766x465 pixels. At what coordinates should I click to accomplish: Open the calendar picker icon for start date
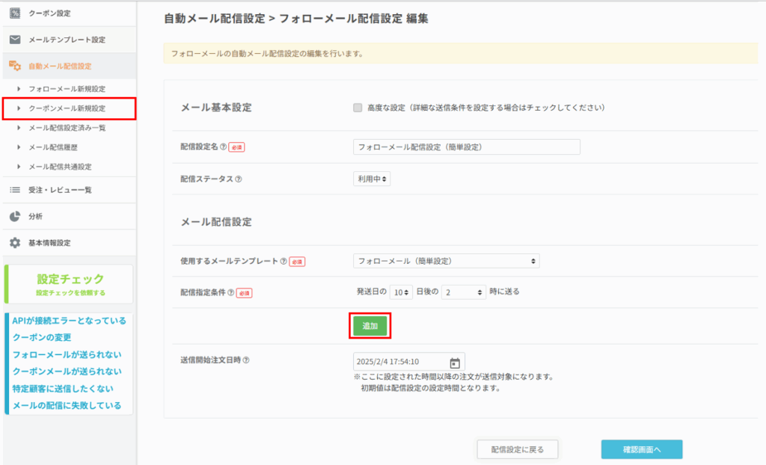click(x=454, y=363)
